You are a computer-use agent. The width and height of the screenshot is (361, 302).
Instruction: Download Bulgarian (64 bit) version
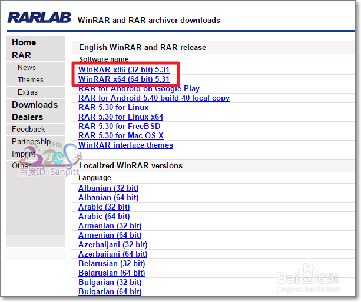(110, 292)
